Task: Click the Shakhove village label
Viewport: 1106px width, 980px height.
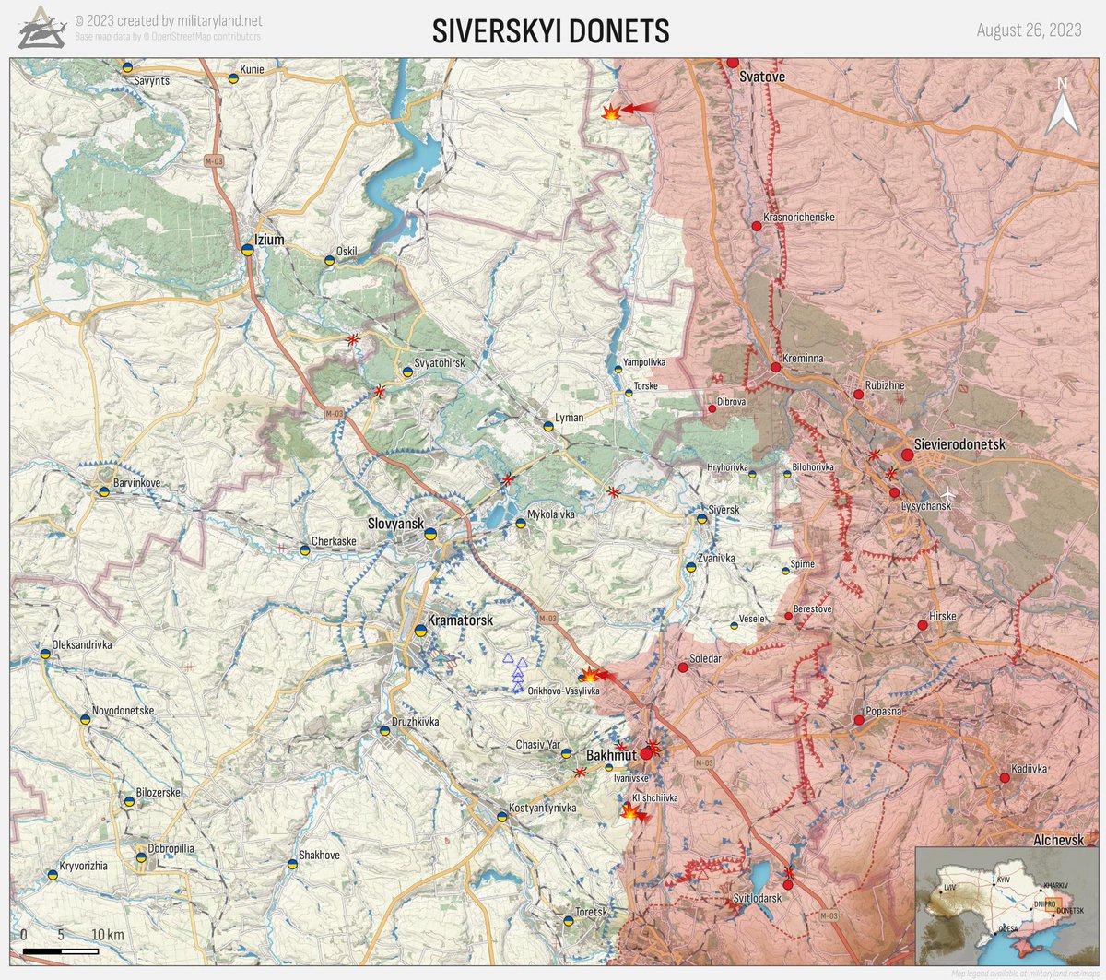Action: pos(319,856)
